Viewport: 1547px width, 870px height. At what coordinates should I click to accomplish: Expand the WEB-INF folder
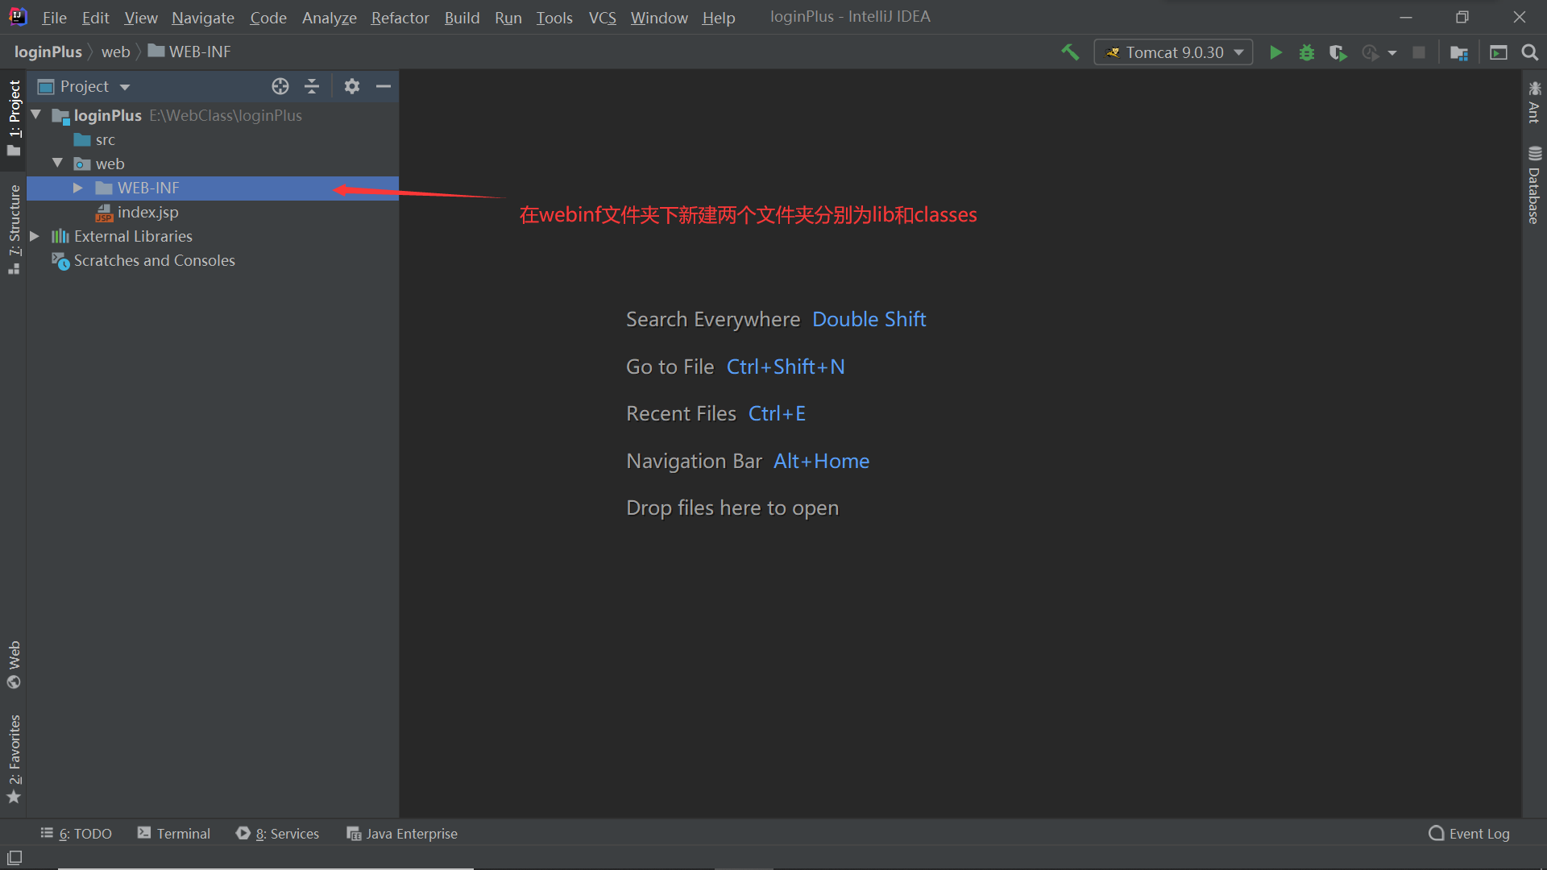pos(78,188)
